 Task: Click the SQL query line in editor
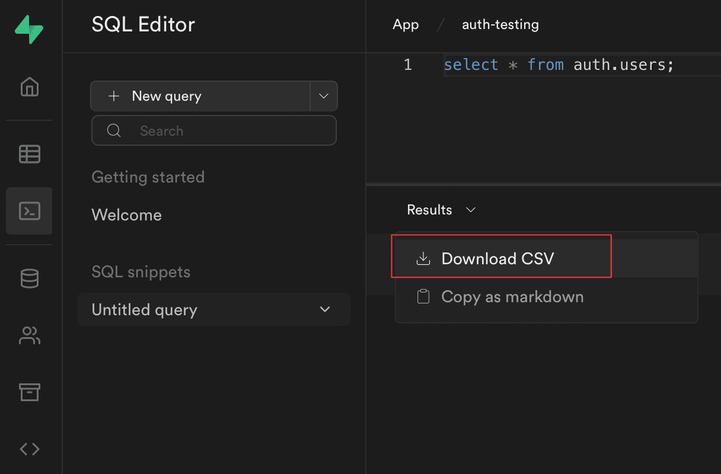pos(559,65)
